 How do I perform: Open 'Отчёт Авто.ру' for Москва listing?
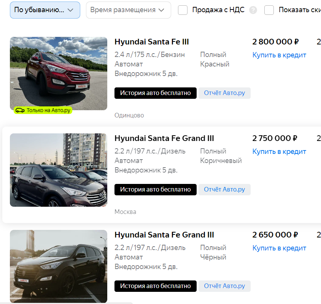pos(224,190)
